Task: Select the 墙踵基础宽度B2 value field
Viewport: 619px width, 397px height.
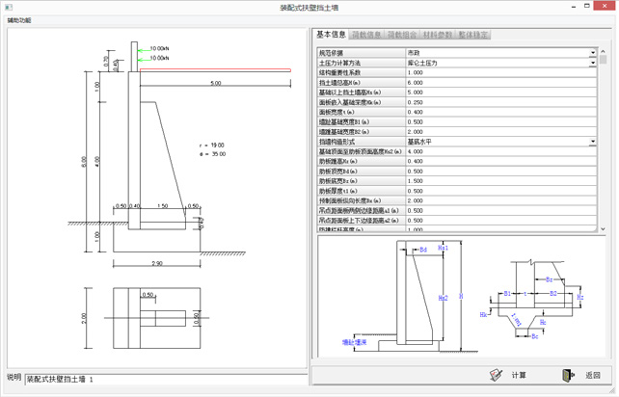Action: pos(501,132)
